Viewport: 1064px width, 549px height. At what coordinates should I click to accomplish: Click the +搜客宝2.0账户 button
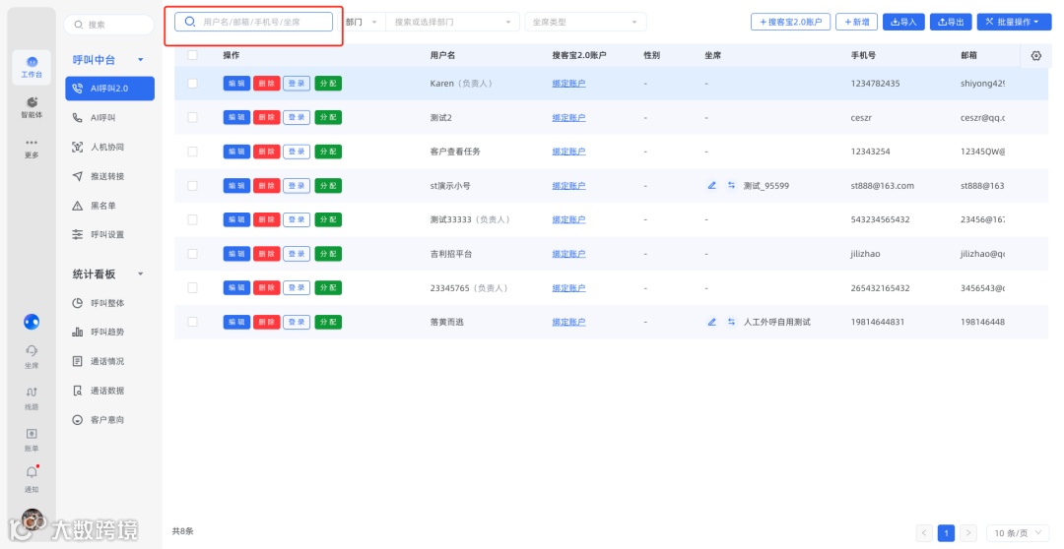(790, 22)
